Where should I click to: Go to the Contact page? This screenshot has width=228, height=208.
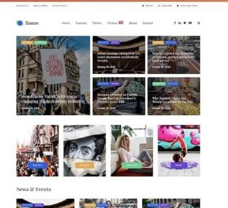point(148,23)
